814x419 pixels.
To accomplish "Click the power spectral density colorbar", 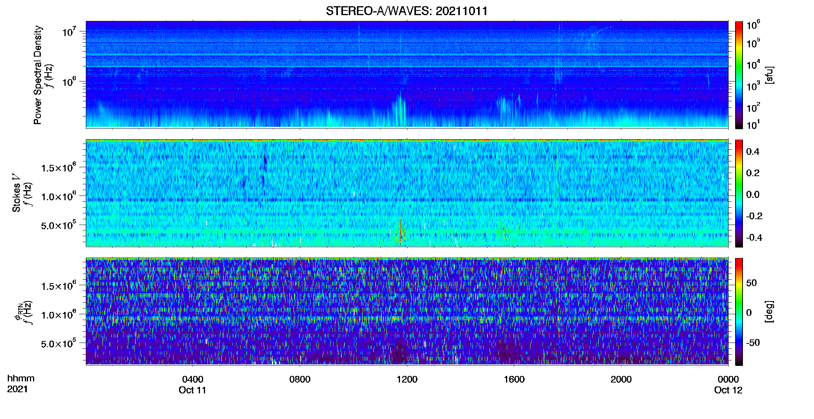I will (739, 75).
